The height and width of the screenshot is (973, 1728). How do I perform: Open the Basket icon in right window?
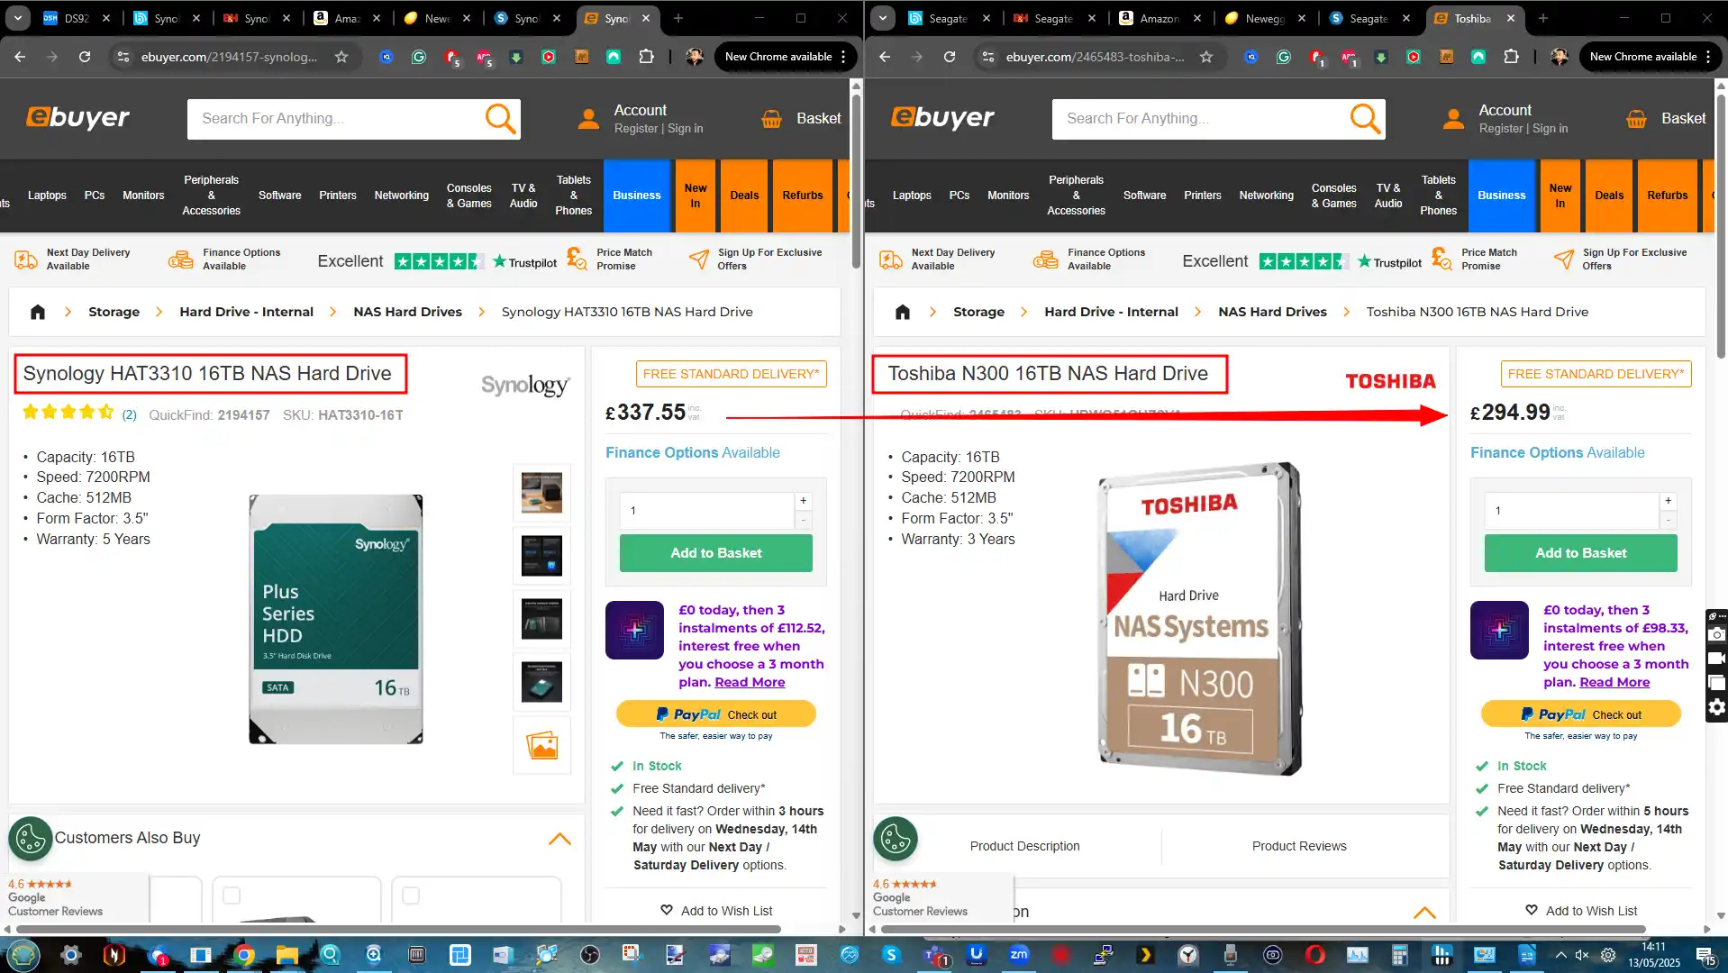click(x=1636, y=119)
